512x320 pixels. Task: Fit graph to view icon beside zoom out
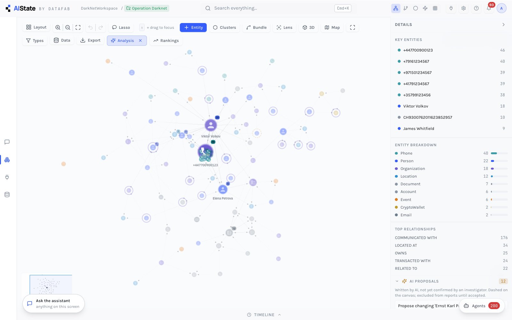(78, 28)
